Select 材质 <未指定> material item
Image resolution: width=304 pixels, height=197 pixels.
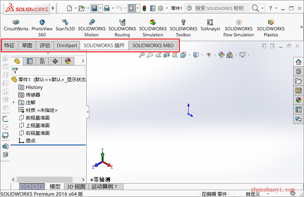click(x=38, y=110)
